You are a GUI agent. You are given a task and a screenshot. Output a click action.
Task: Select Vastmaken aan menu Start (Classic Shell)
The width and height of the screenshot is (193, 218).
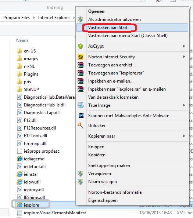[x=132, y=36]
